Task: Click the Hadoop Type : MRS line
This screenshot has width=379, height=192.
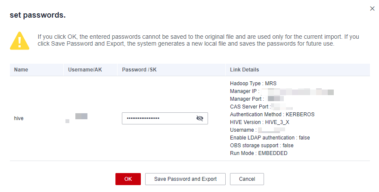Action: pos(253,84)
